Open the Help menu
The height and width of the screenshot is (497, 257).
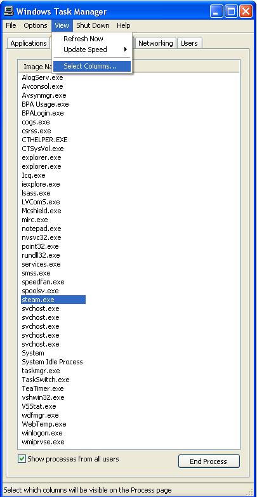123,25
